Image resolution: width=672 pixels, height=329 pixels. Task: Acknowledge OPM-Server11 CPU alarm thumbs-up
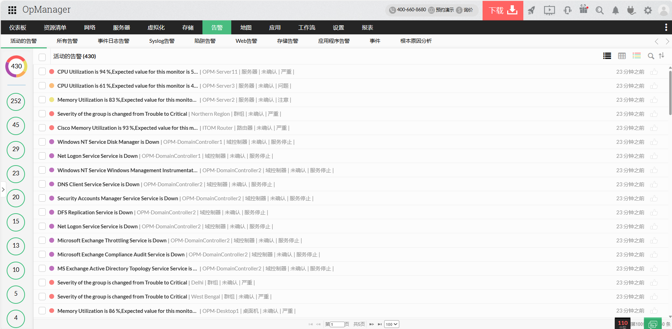pyautogui.click(x=654, y=72)
